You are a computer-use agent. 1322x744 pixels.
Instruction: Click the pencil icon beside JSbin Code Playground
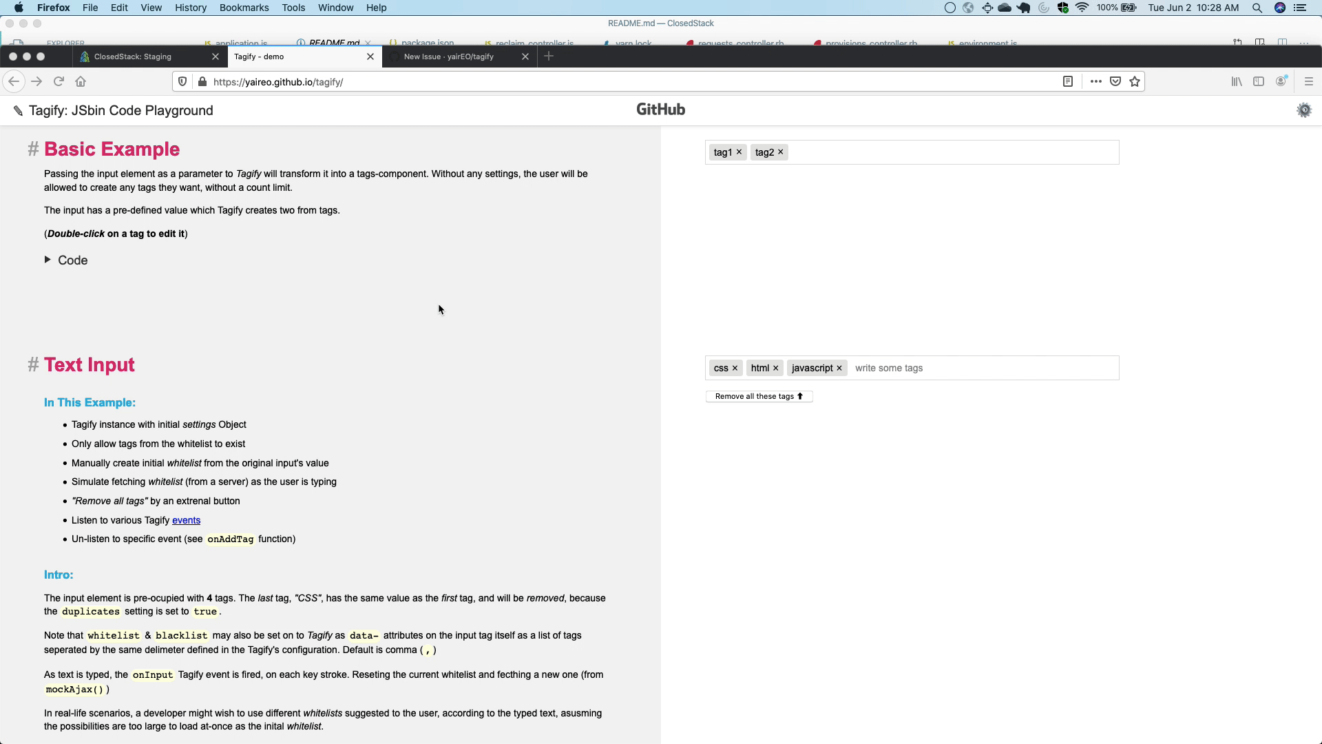coord(18,111)
